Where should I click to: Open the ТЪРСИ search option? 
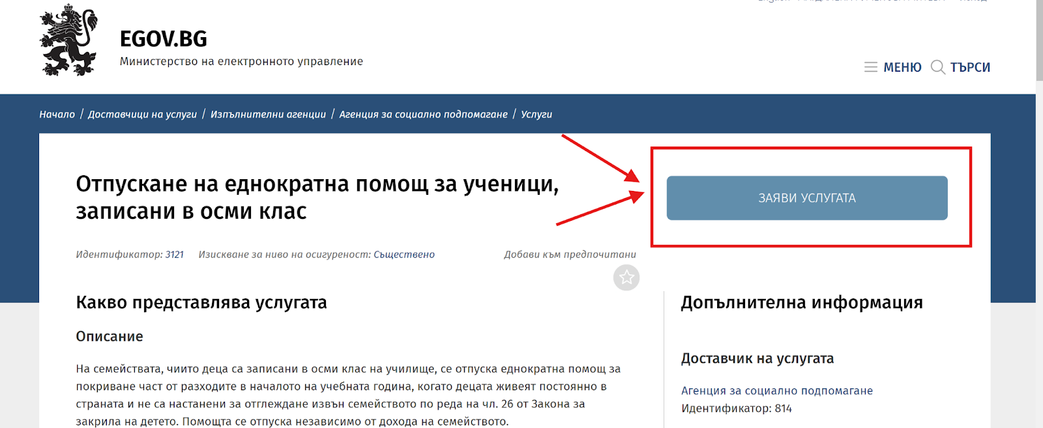tap(970, 67)
